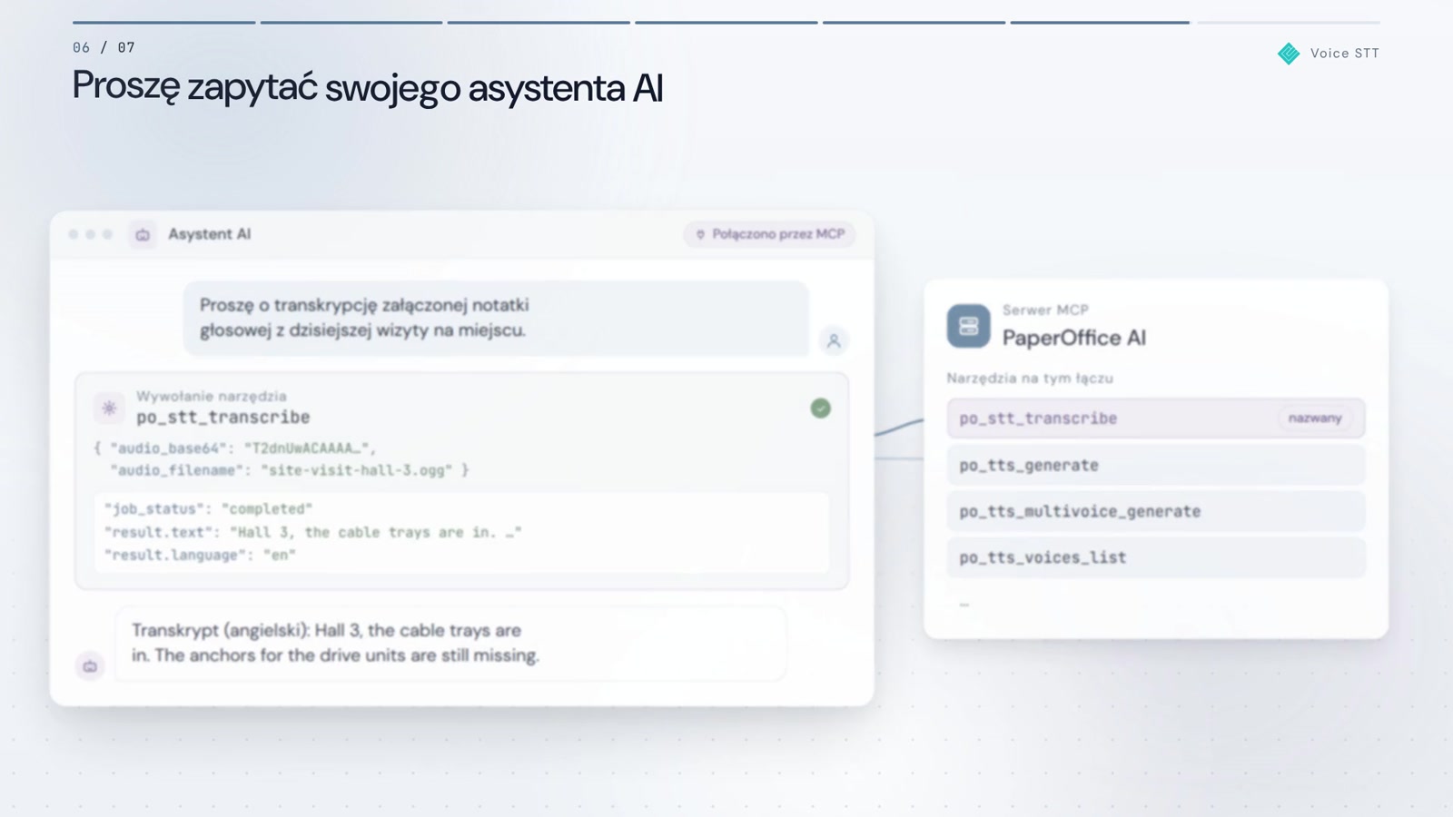Click the PaperOffice AI server icon
The width and height of the screenshot is (1453, 817).
(969, 326)
